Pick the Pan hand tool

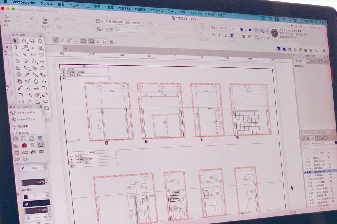pyautogui.click(x=24, y=41)
